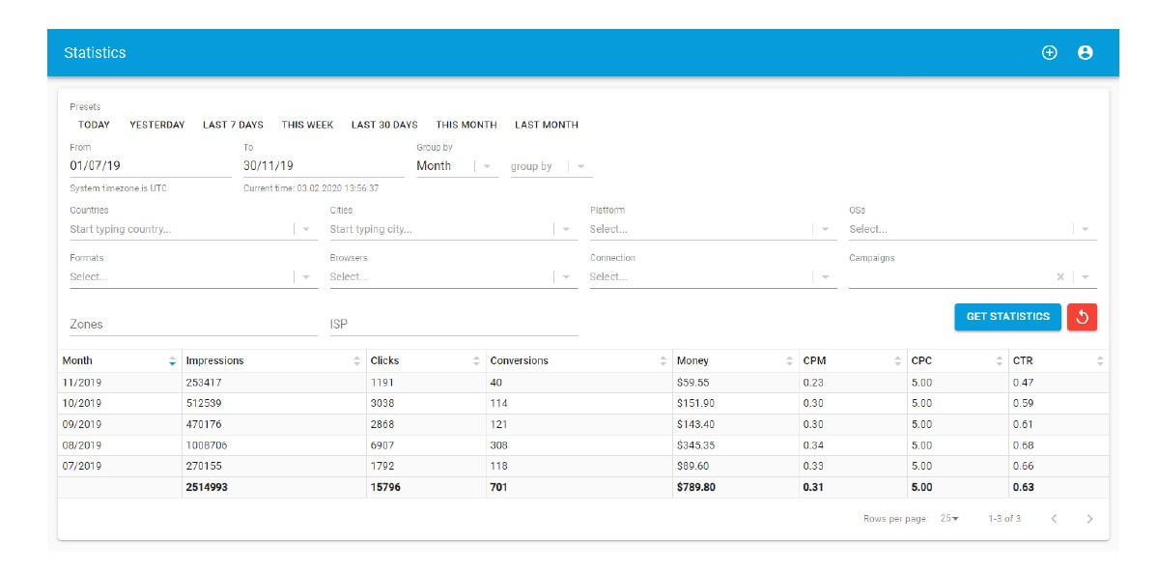Click the red reset filters button
This screenshot has width=1158, height=573.
pyautogui.click(x=1082, y=316)
